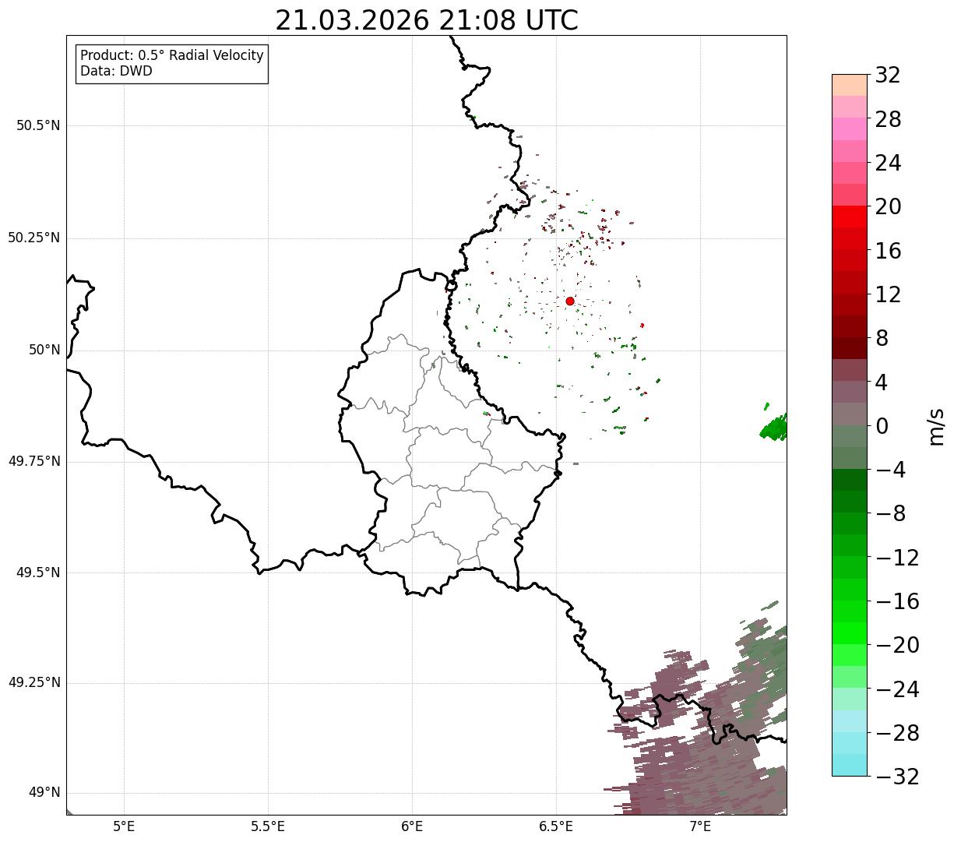Screen dimensions: 954x842
Task: Click the 50.25°N latitude label
Action: pos(34,238)
